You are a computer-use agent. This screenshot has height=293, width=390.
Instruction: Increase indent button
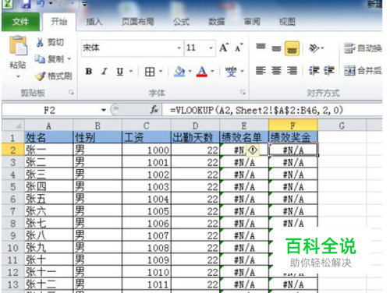[329, 71]
